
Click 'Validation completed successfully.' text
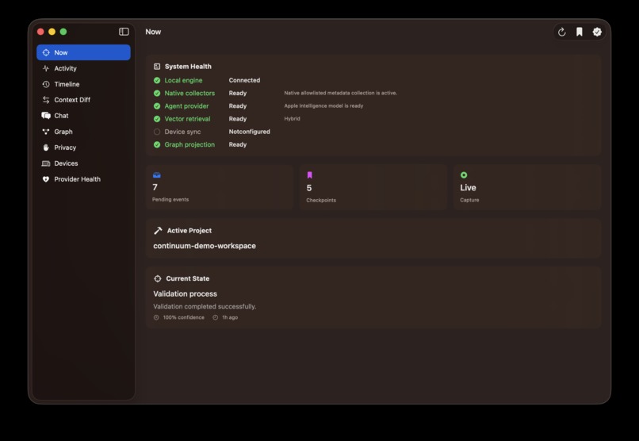(x=205, y=306)
